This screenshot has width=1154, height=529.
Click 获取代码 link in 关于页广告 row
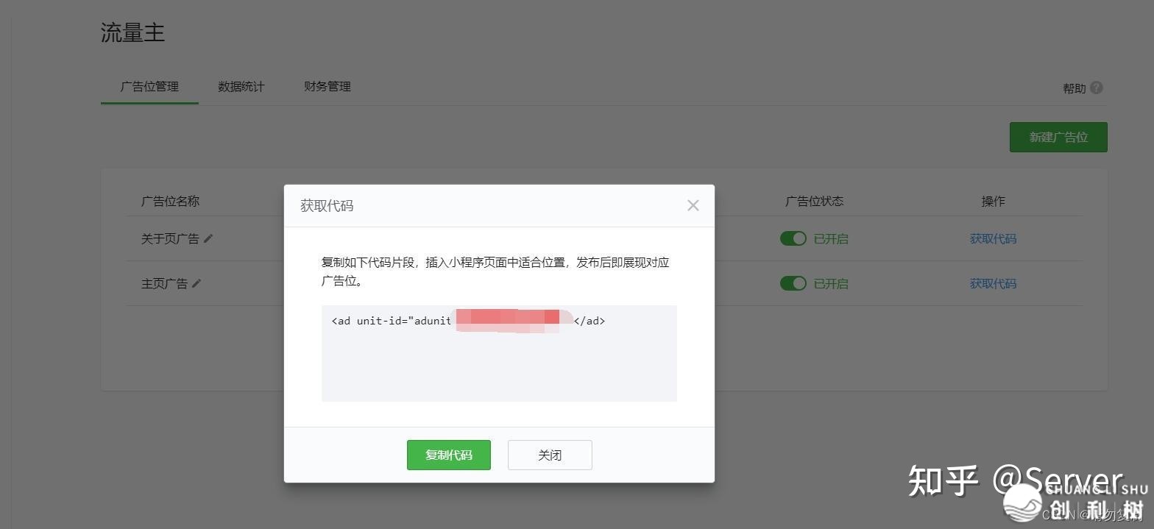click(x=992, y=238)
